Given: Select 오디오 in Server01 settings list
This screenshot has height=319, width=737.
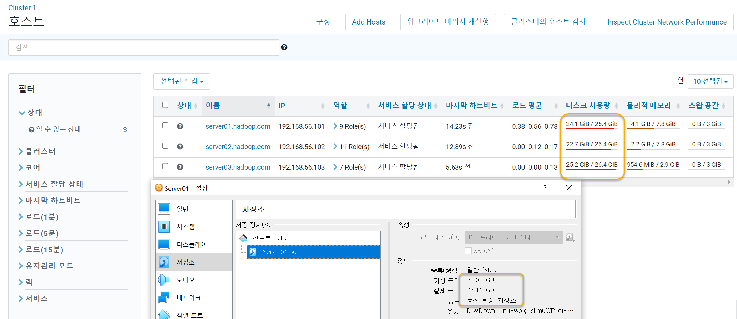Looking at the screenshot, I should click(194, 280).
